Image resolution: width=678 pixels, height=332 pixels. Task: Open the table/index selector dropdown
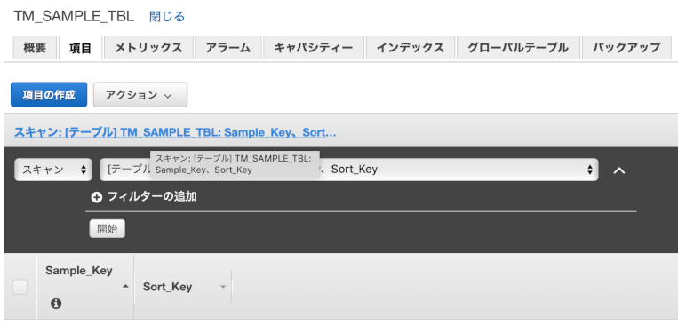tap(349, 170)
